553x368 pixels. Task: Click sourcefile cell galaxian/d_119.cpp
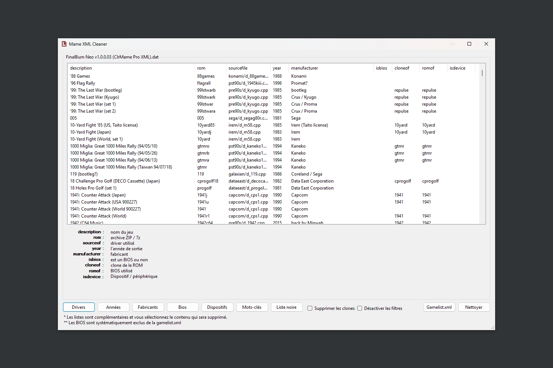247,174
